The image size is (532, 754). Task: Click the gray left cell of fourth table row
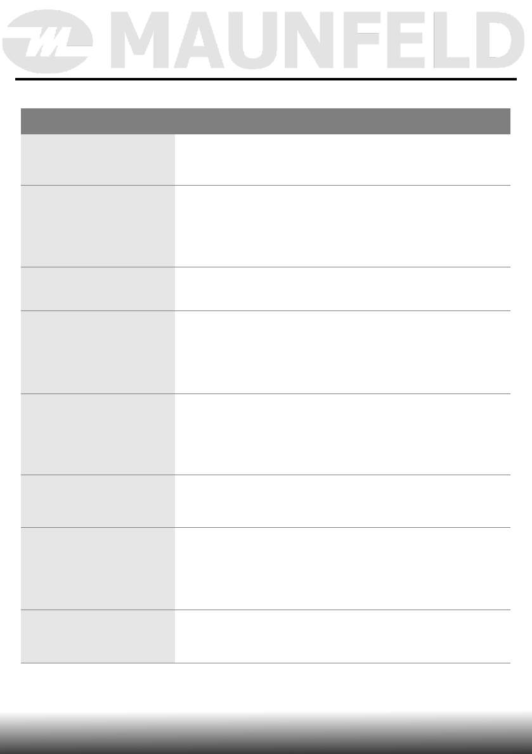coord(98,352)
